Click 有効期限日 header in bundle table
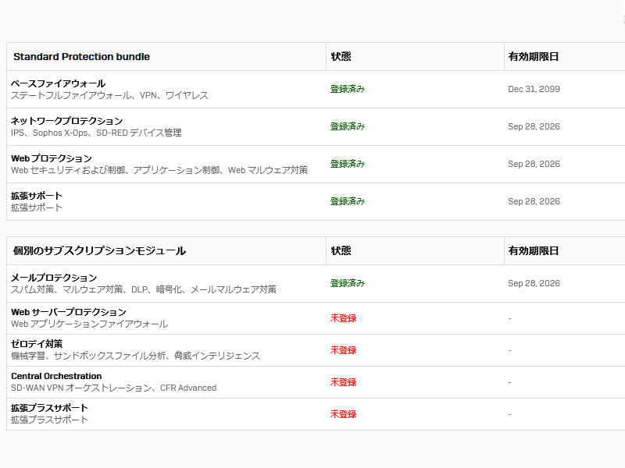The width and height of the screenshot is (625, 468). pos(534,56)
